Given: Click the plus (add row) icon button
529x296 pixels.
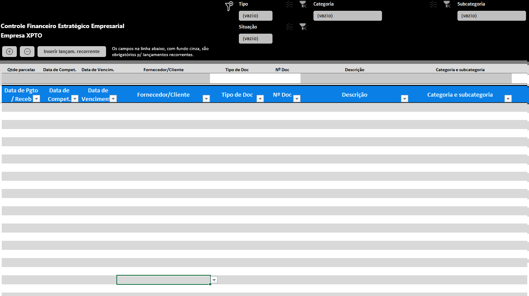Looking at the screenshot, I should click(x=9, y=51).
